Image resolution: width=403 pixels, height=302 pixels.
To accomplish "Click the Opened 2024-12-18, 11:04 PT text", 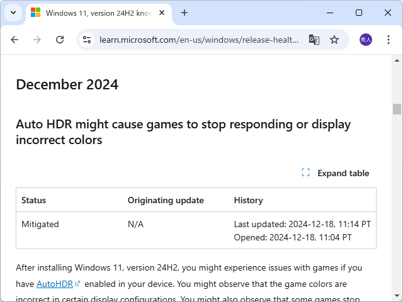I will (292, 238).
